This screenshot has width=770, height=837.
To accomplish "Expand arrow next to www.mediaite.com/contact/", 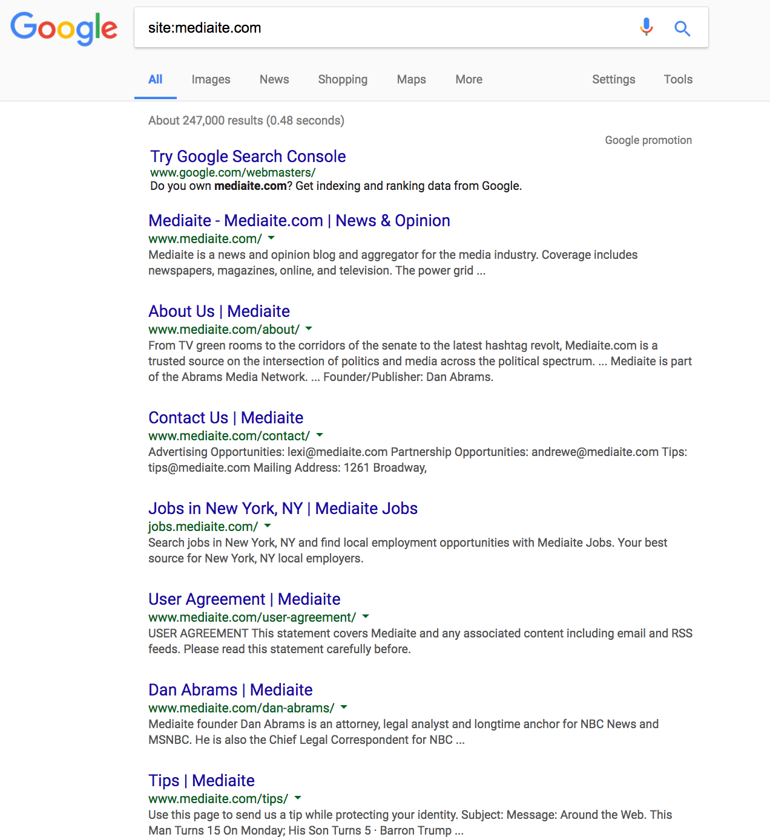I will [320, 435].
